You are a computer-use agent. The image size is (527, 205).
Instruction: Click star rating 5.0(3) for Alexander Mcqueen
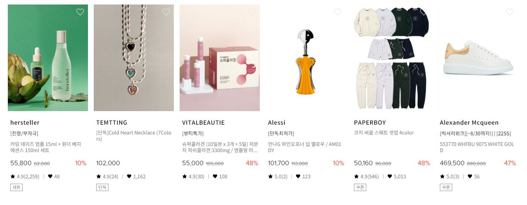(x=449, y=177)
